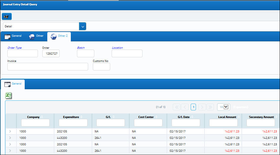
Task: Switch to the upper General tab
Action: (x=13, y=36)
